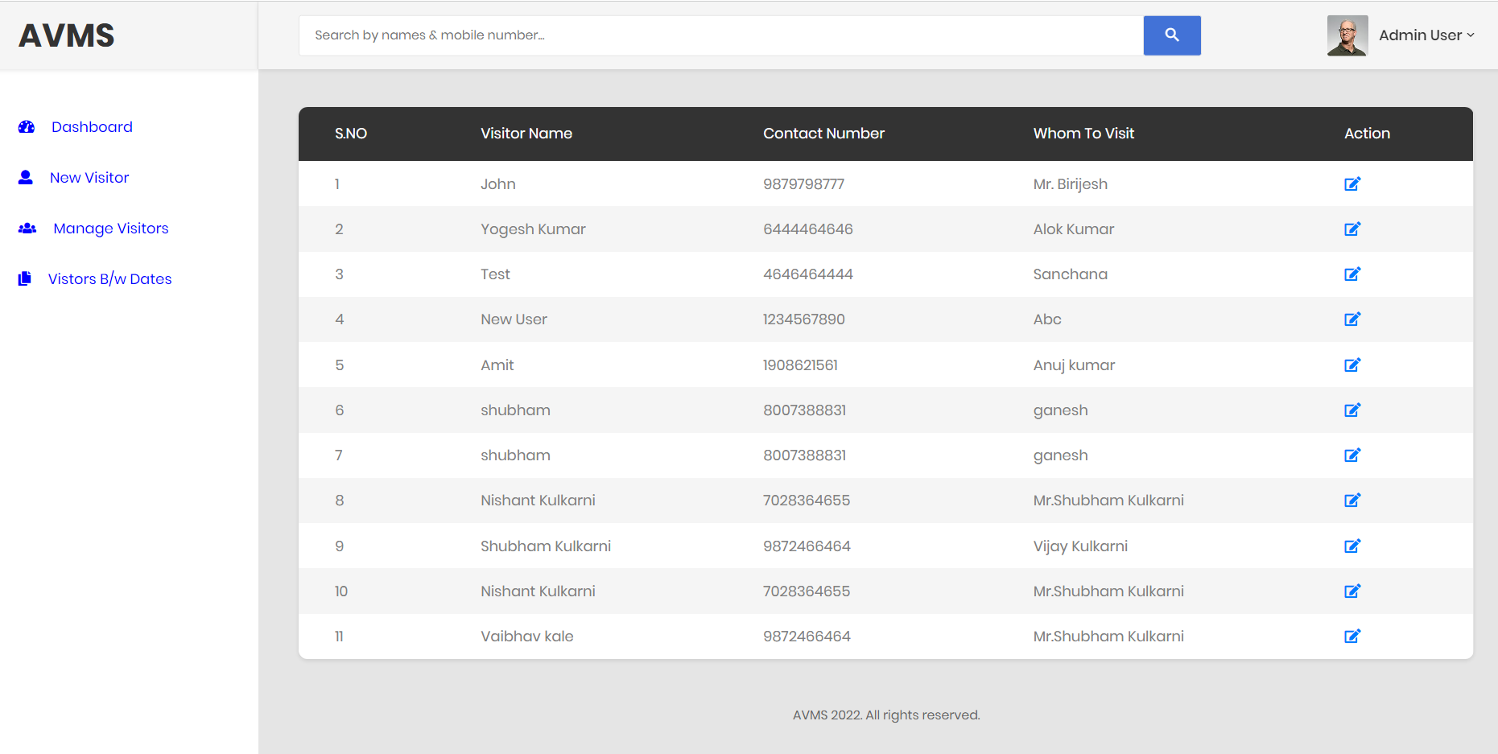This screenshot has width=1498, height=754.
Task: Edit the record for Nishant Kulkarni row 8
Action: pos(1352,500)
